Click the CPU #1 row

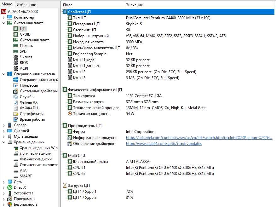pyautogui.click(x=168, y=167)
